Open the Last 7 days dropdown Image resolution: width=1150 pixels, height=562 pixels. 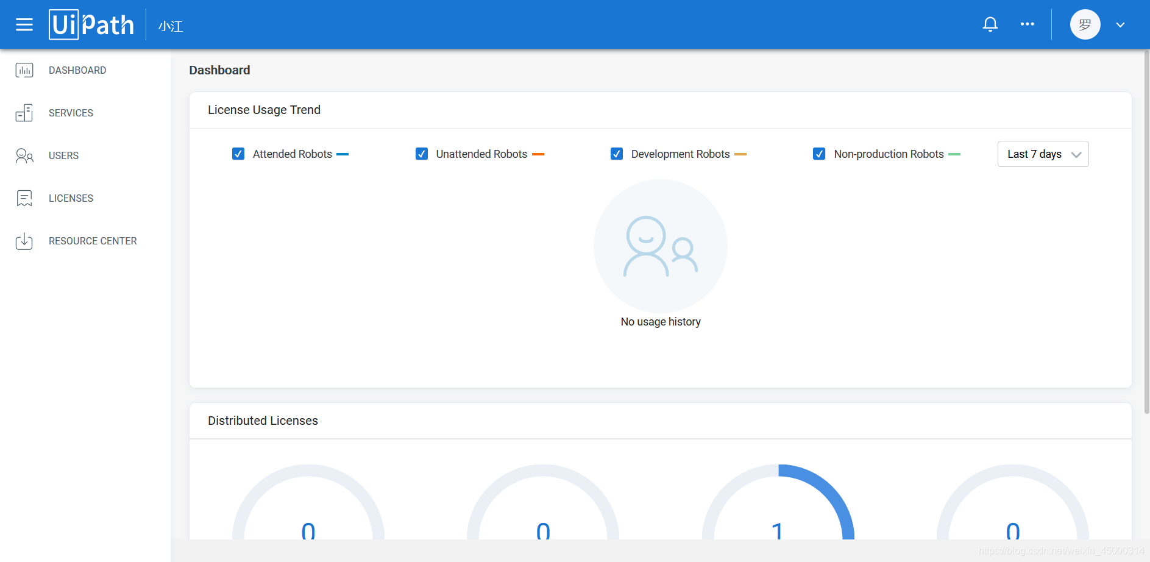(1043, 154)
